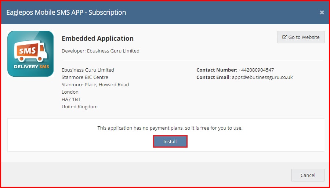Select the Stanmore BIC Centre address line

85,77
